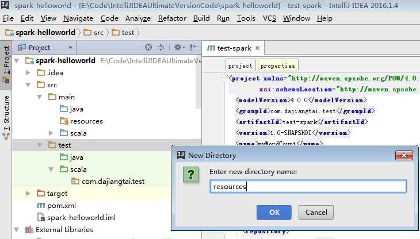This screenshot has width=420, height=239.
Task: Click the java folder icon under main
Action: [64, 109]
